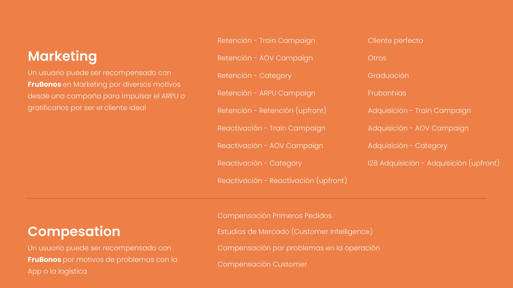Screen dimensions: 513x288
Task: Select Graduación from the list
Action: 388,76
